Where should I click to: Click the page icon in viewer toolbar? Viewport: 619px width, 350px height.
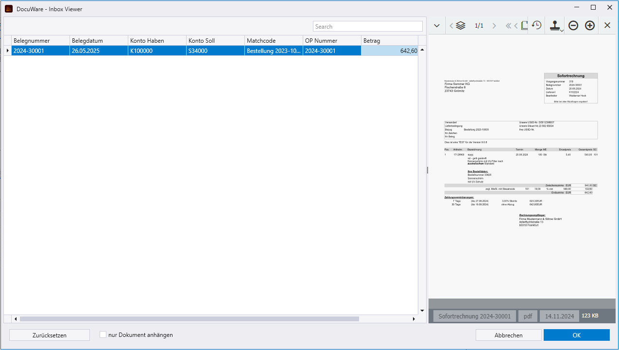524,26
